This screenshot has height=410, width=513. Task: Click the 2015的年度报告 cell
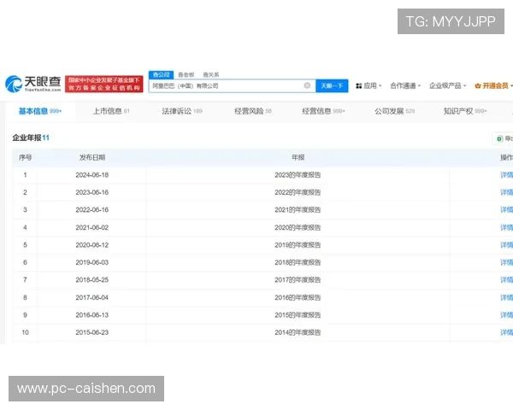click(298, 315)
